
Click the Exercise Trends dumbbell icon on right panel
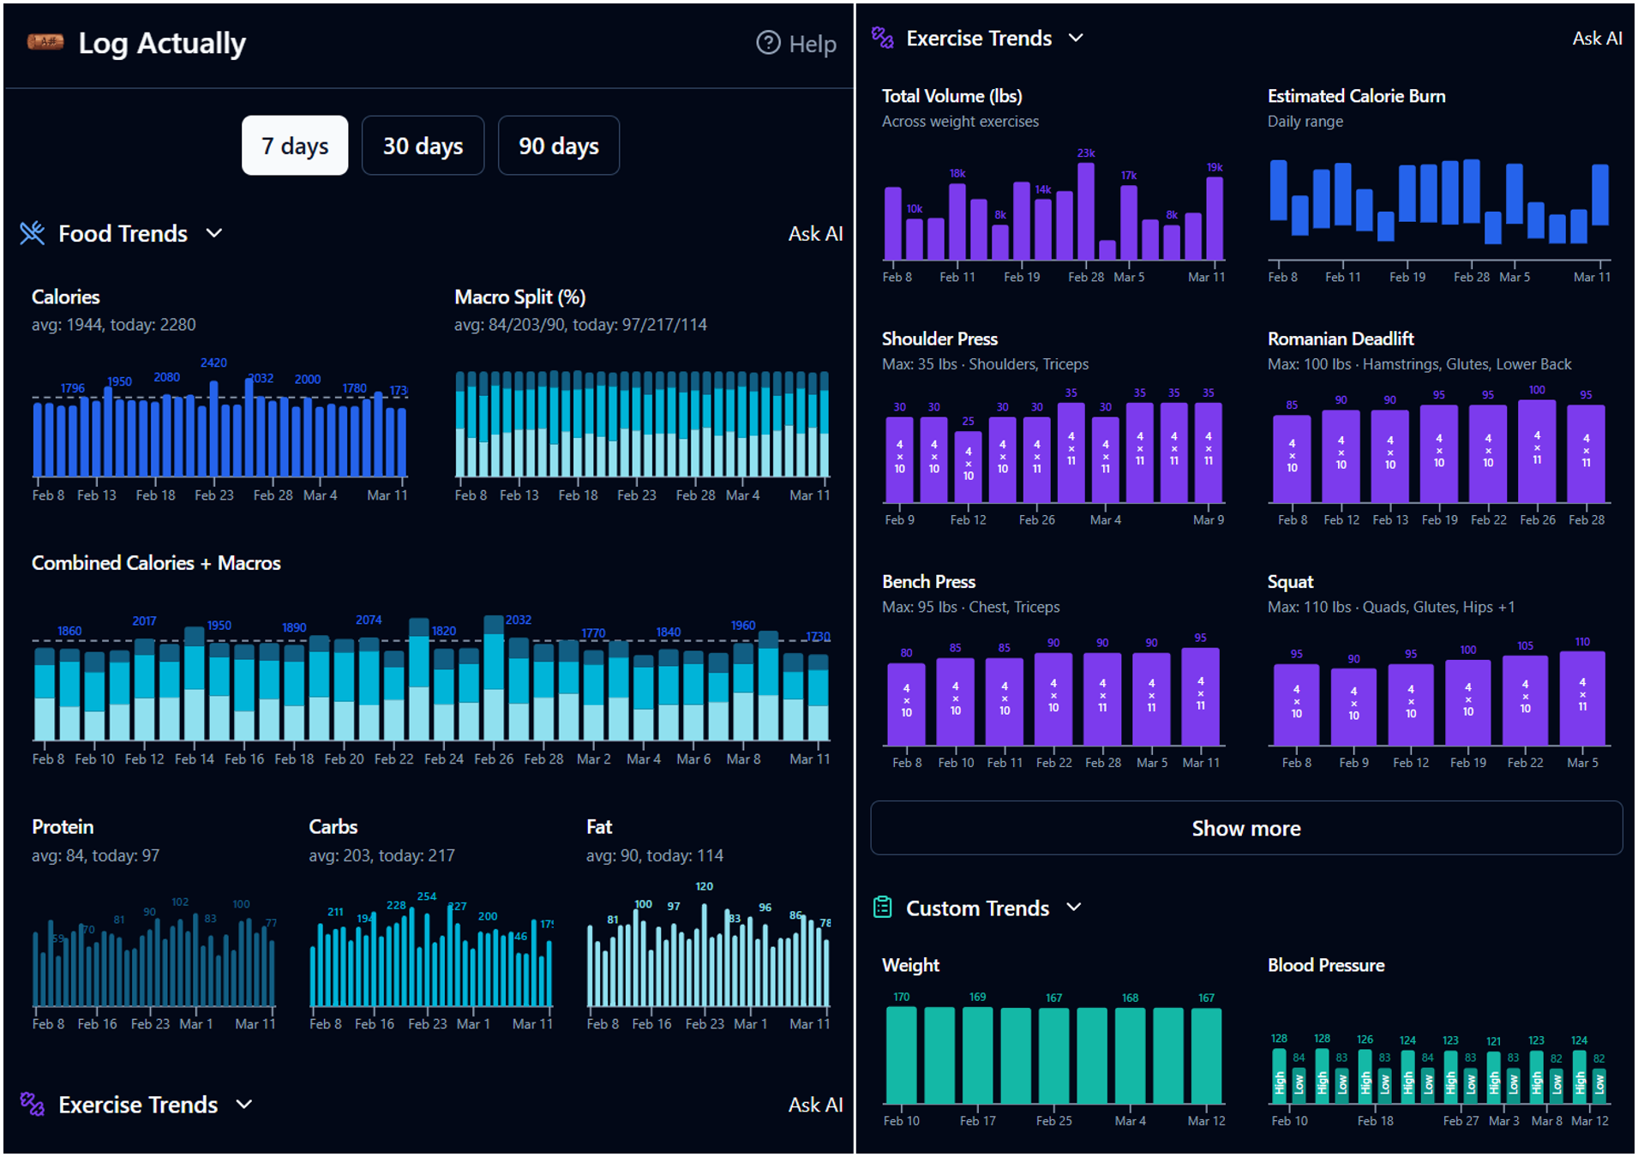tap(882, 37)
